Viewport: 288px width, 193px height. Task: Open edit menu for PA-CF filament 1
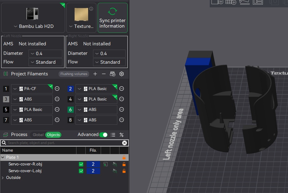click(57, 89)
